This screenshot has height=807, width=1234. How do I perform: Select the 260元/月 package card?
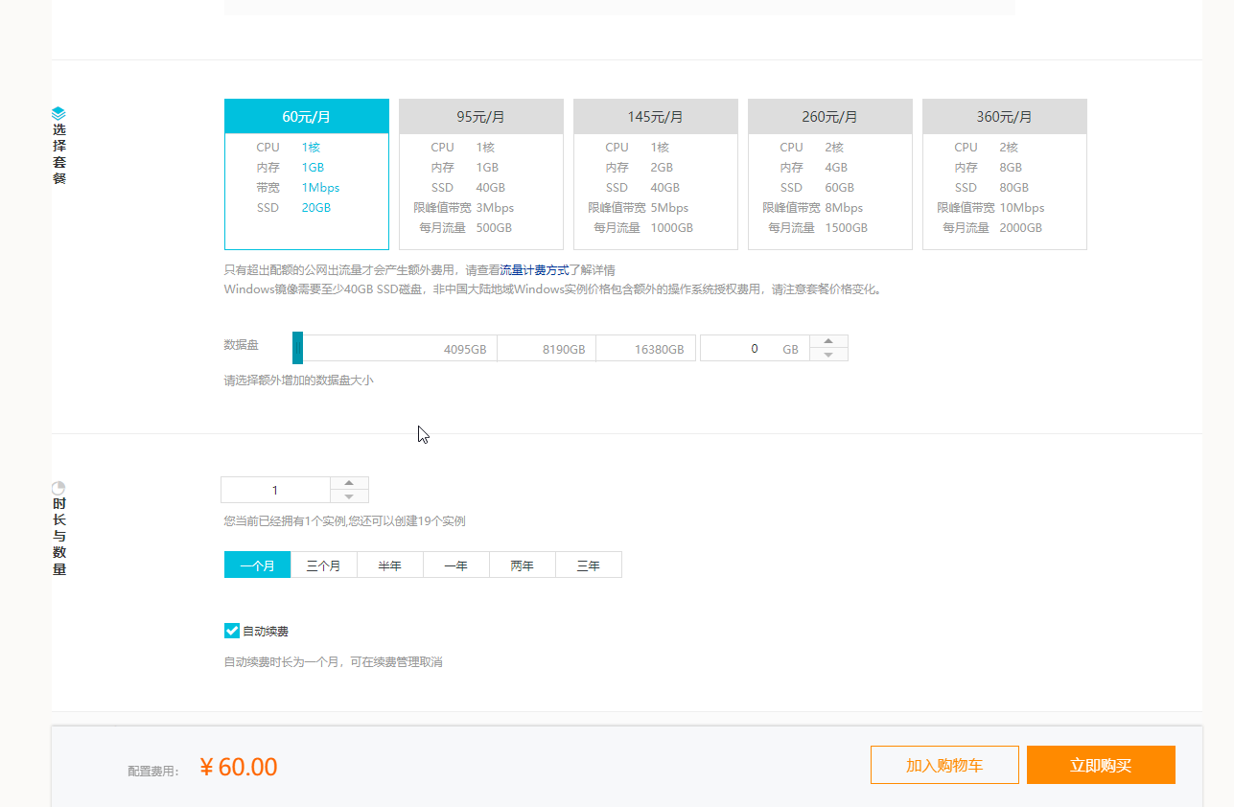coord(829,173)
